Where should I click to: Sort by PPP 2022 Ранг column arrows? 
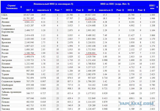coord(144,10)
